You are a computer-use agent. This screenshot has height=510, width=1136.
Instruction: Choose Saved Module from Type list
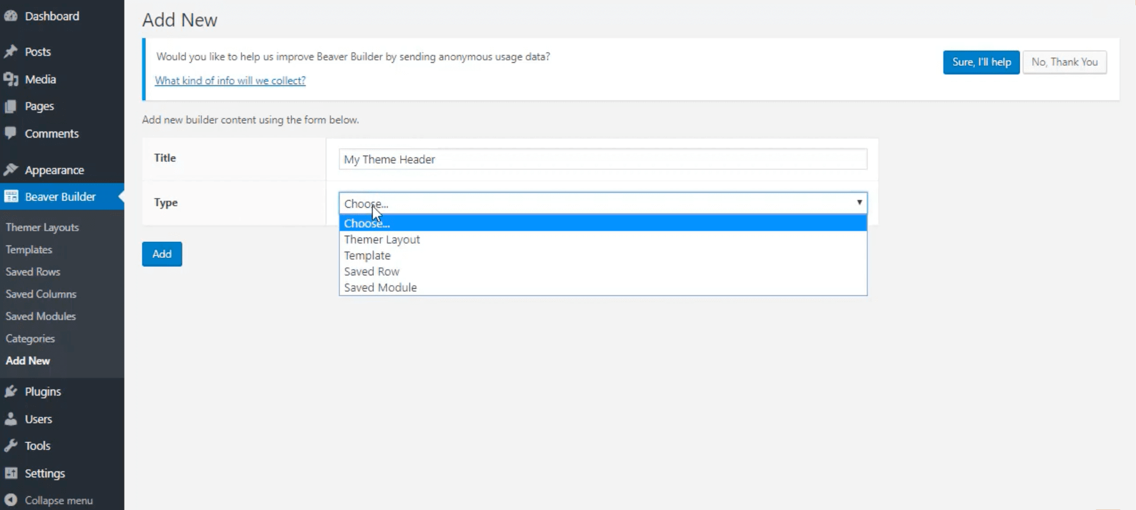[603, 287]
